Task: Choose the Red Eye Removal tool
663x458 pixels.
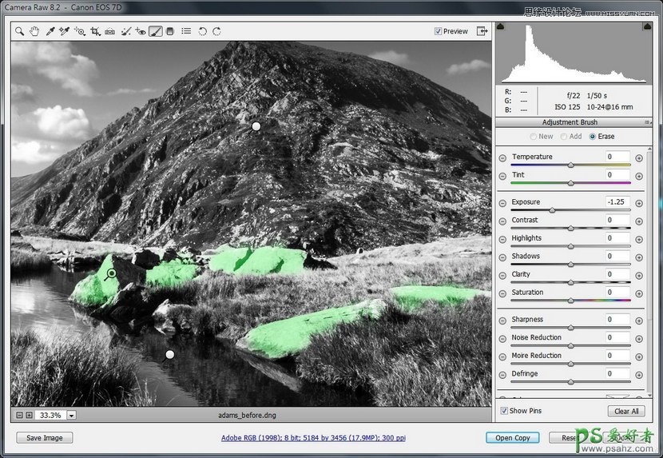Action: coord(141,32)
